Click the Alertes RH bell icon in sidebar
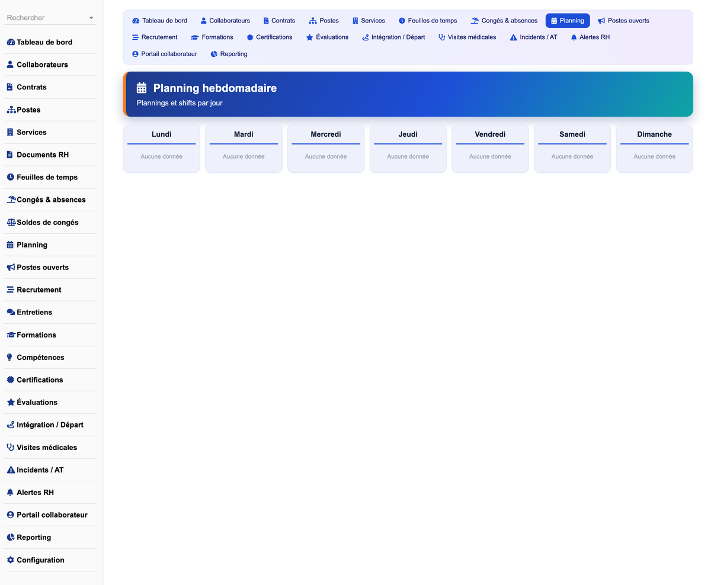Viewport: 711px width, 585px height. click(10, 492)
